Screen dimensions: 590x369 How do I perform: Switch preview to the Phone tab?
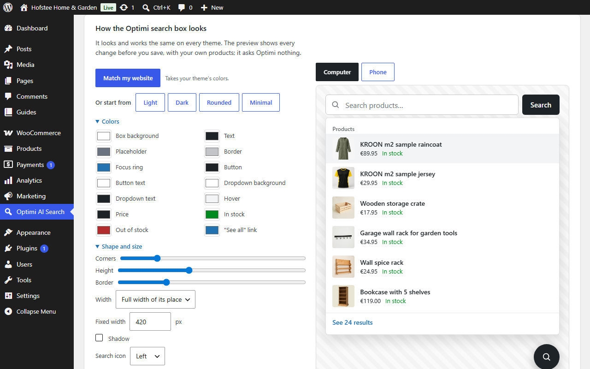378,72
